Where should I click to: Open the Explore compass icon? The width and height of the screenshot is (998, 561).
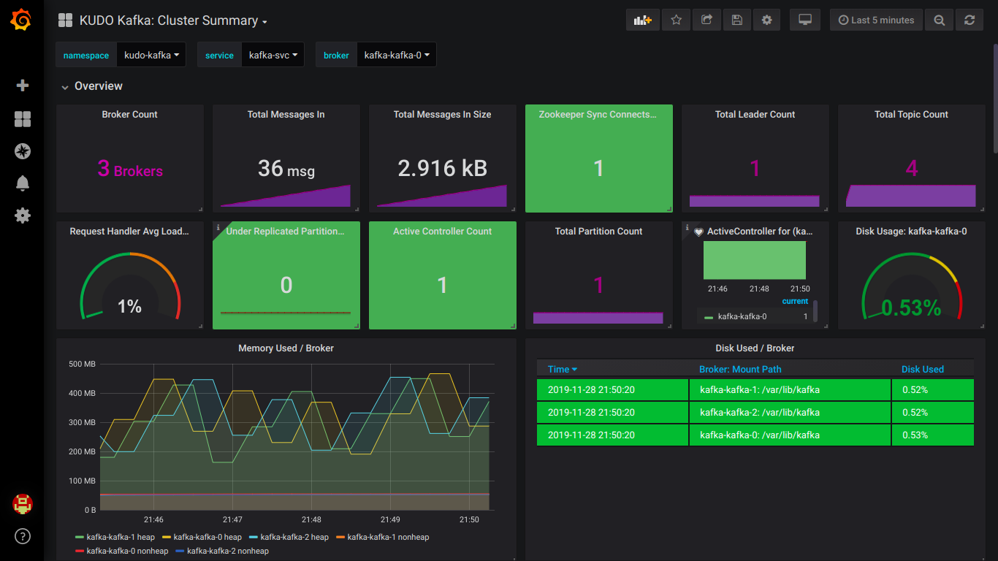23,151
